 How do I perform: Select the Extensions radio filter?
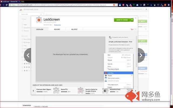[x=22, y=27]
